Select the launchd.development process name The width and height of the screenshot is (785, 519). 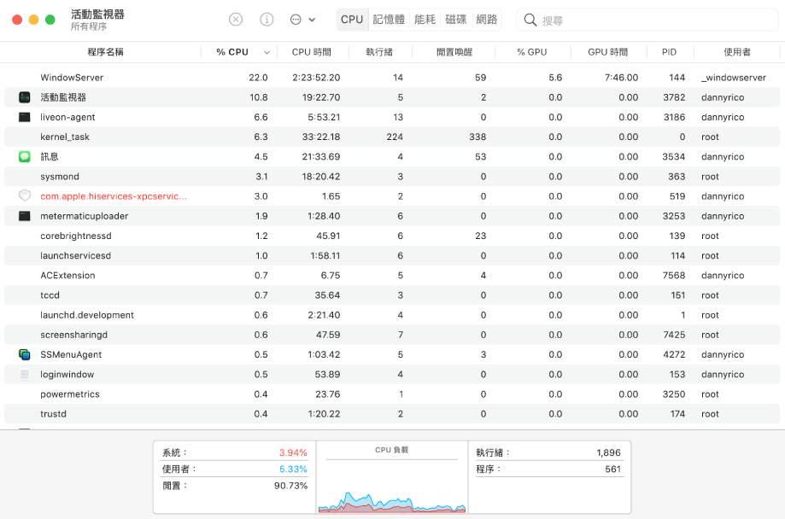click(87, 315)
